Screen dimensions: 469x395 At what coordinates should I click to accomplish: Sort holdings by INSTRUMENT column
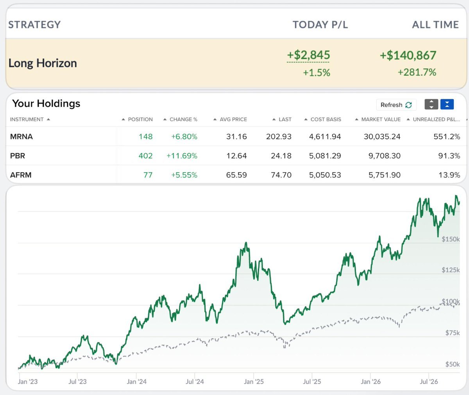30,119
